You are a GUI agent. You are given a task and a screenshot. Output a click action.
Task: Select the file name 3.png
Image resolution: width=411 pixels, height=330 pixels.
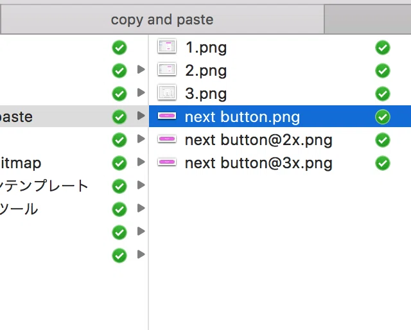click(x=206, y=94)
